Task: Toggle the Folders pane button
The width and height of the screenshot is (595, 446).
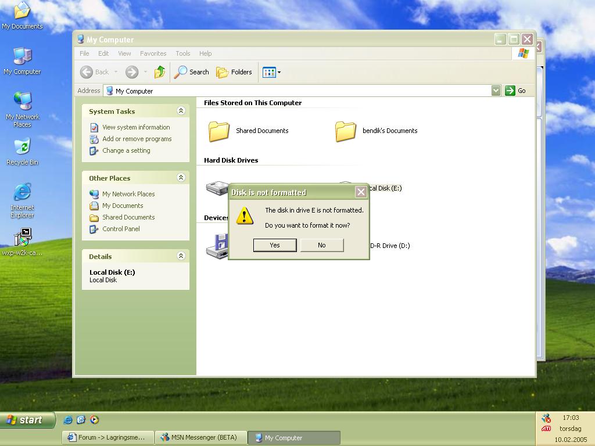Action: point(234,71)
